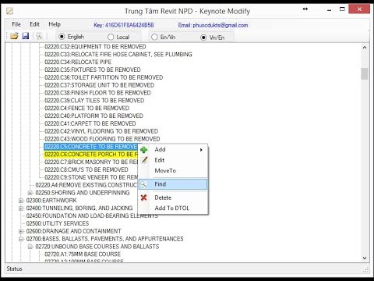The image size is (374, 281).
Task: Save keynote file with the floppy icon
Action: point(26,36)
